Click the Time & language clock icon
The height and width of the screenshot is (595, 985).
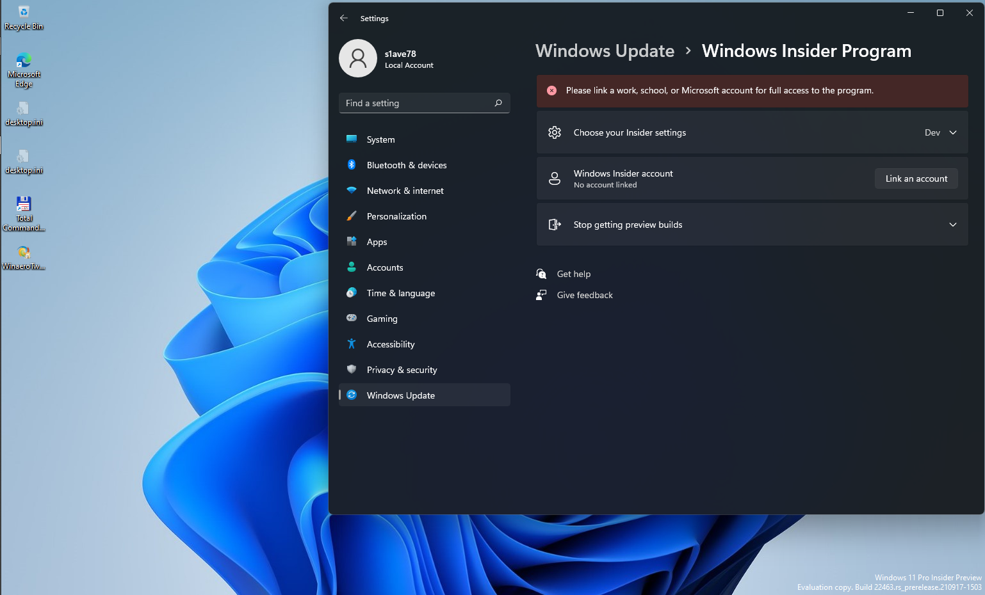click(x=352, y=292)
